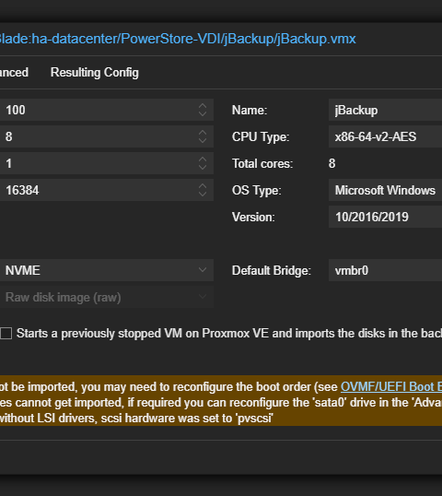Screen dimensions: 442x496
Task: Decrease the VM ID 100 stepper down arrow
Action: (203, 113)
